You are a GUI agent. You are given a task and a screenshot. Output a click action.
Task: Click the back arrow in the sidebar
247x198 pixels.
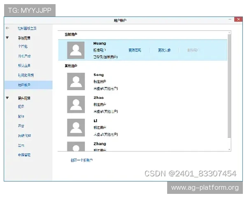[7, 28]
